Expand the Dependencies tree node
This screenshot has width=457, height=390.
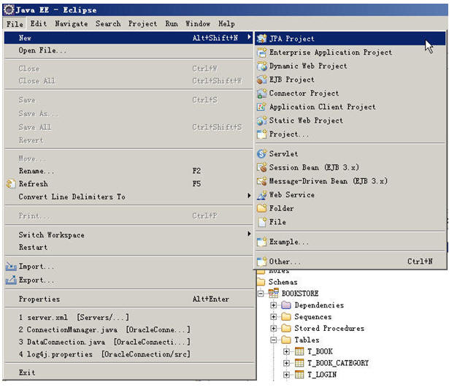click(x=274, y=305)
